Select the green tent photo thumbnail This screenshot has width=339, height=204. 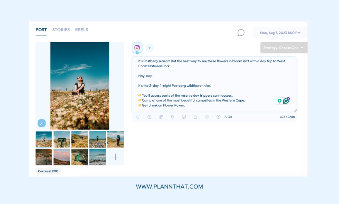80,156
